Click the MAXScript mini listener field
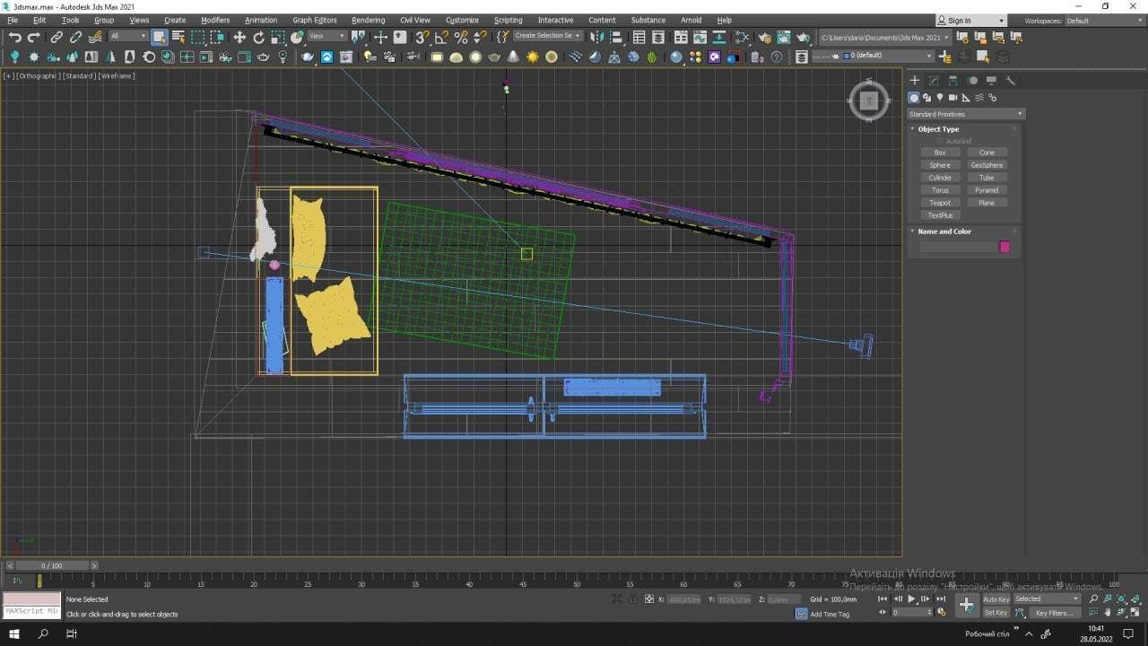The width and height of the screenshot is (1148, 646). click(x=31, y=612)
